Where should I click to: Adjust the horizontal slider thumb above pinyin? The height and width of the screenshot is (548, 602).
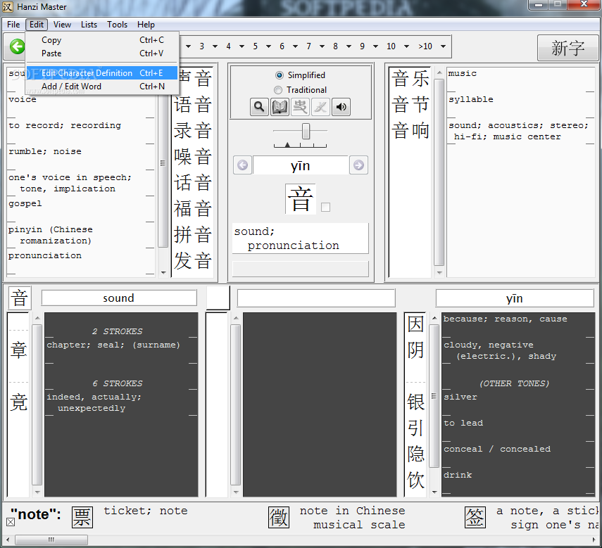pyautogui.click(x=306, y=131)
